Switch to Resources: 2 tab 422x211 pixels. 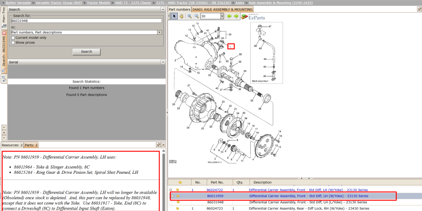coord(12,145)
